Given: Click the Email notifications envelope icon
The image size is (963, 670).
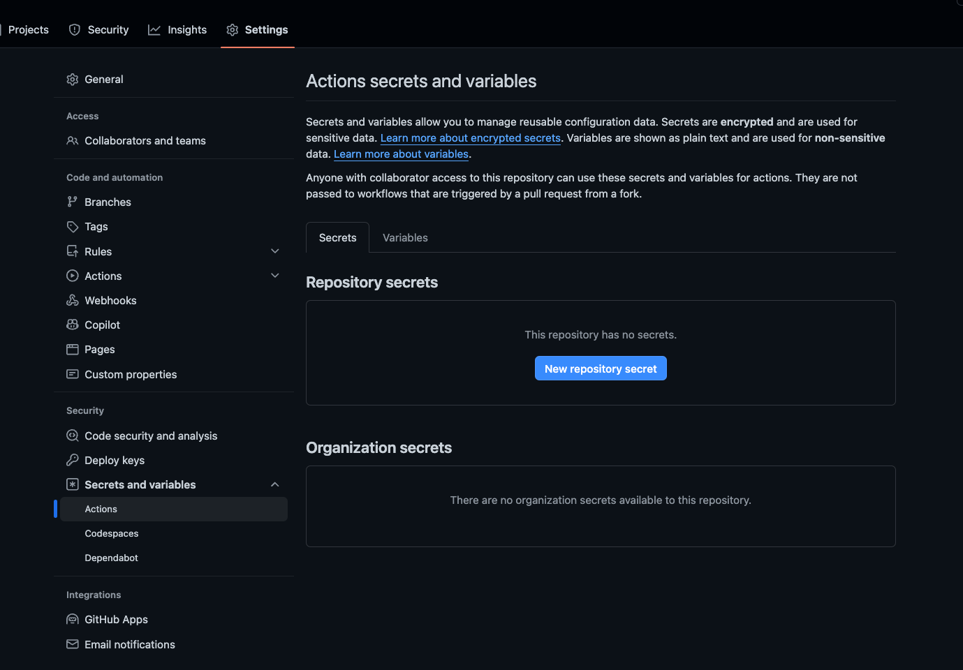Looking at the screenshot, I should pyautogui.click(x=73, y=644).
